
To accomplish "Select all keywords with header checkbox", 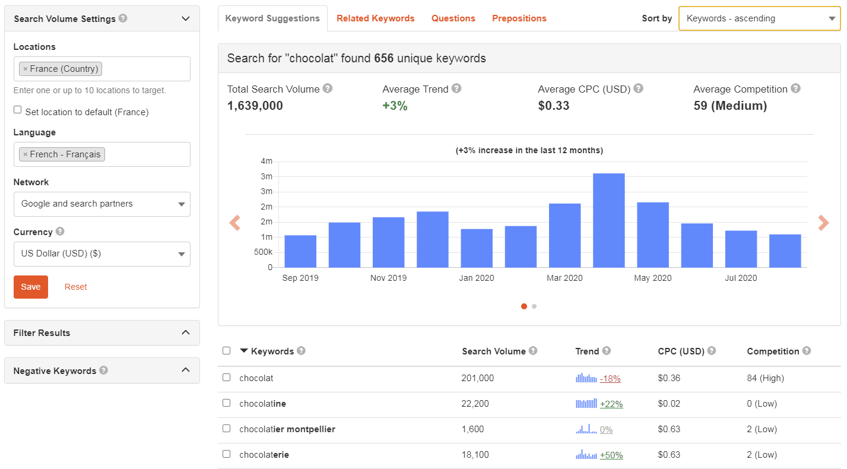I will [x=226, y=350].
